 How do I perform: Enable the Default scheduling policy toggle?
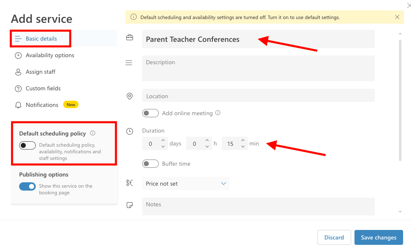click(27, 145)
